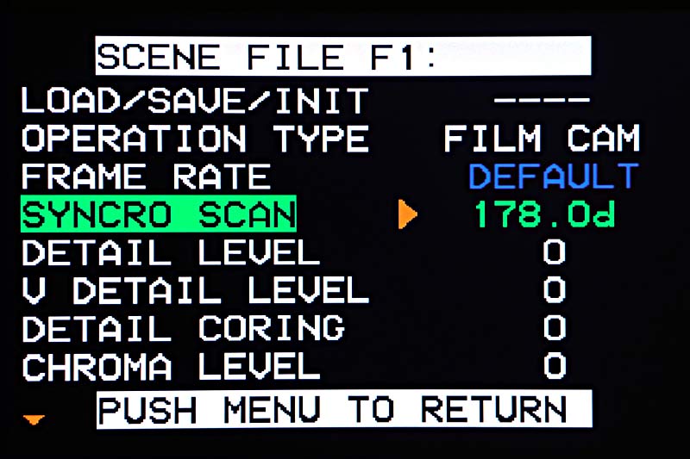The width and height of the screenshot is (690, 459).
Task: Select the DETAIL LEVEL menu item
Action: coord(171,253)
